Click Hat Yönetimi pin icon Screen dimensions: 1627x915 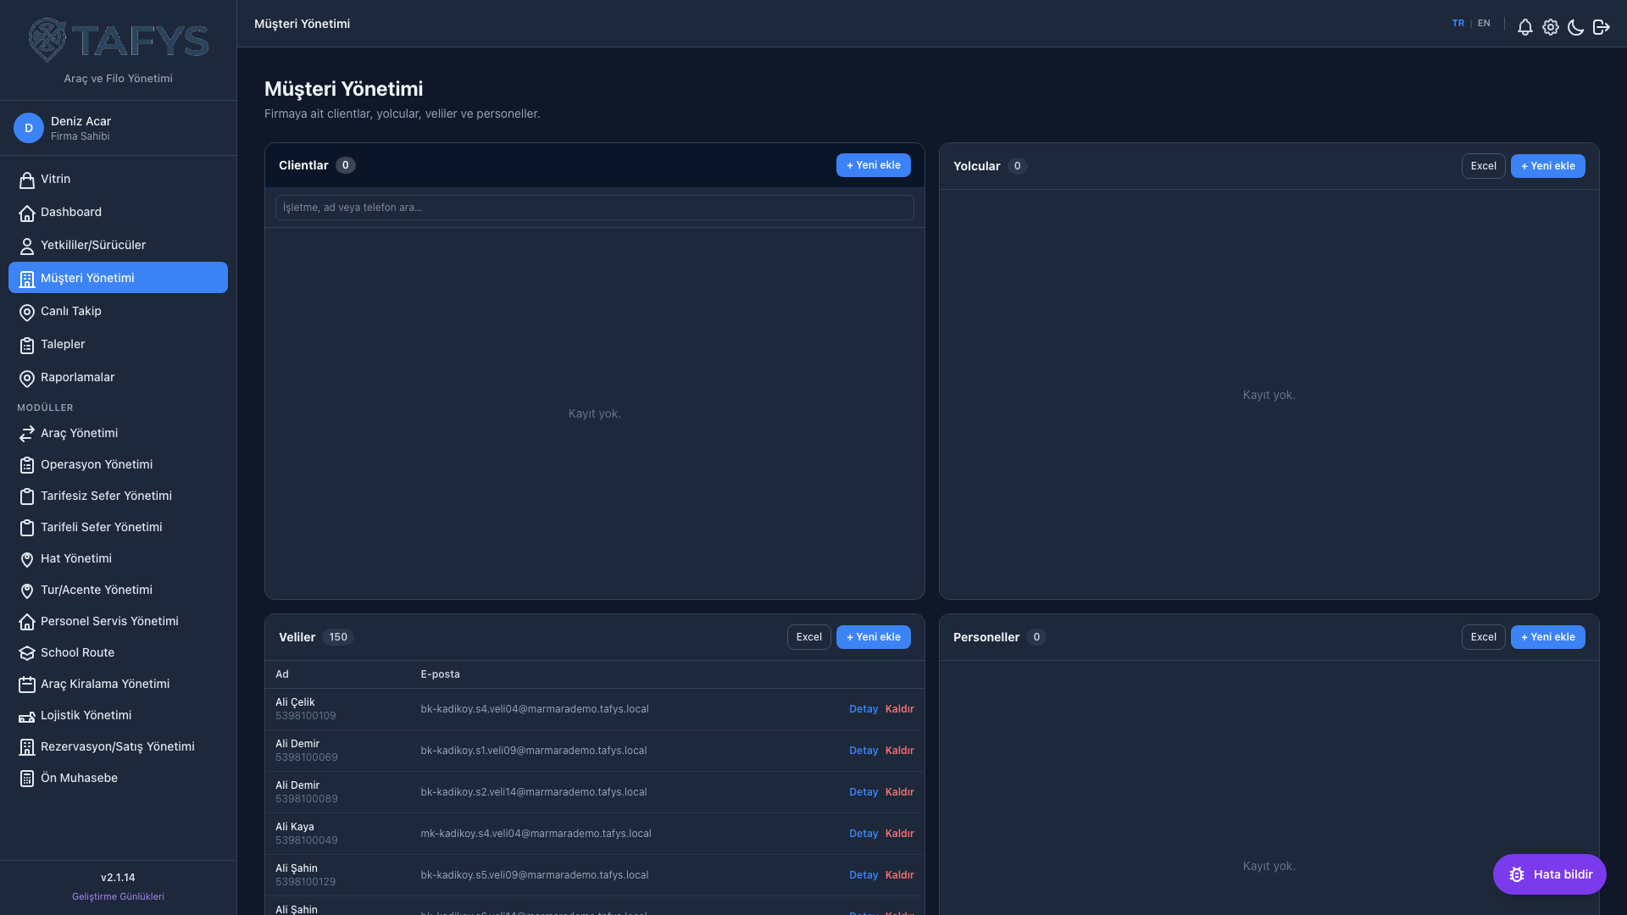pyautogui.click(x=27, y=559)
